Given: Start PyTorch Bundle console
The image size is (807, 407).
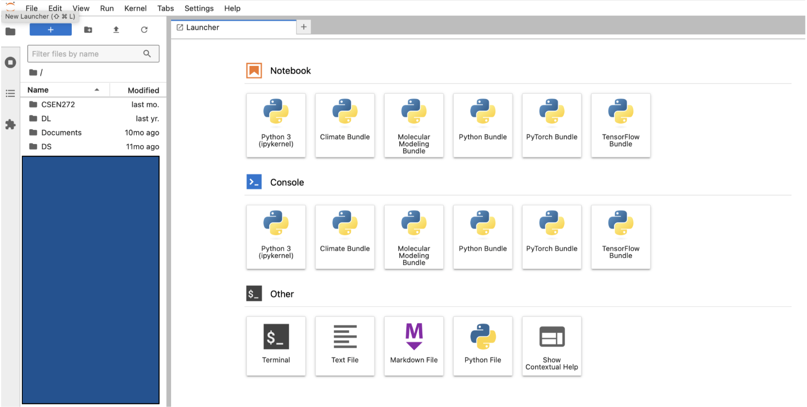Looking at the screenshot, I should point(552,237).
